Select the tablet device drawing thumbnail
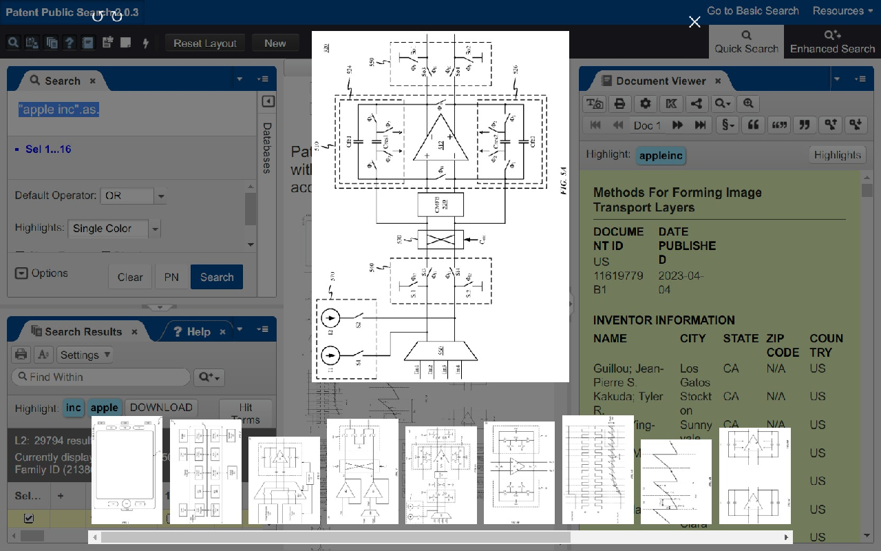This screenshot has width=881, height=551. point(127,470)
